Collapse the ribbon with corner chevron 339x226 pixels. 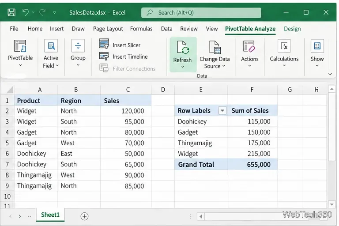click(330, 74)
